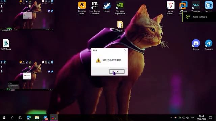Open the notification action center
Screen dimensions: 216x121
[x=210, y=118]
